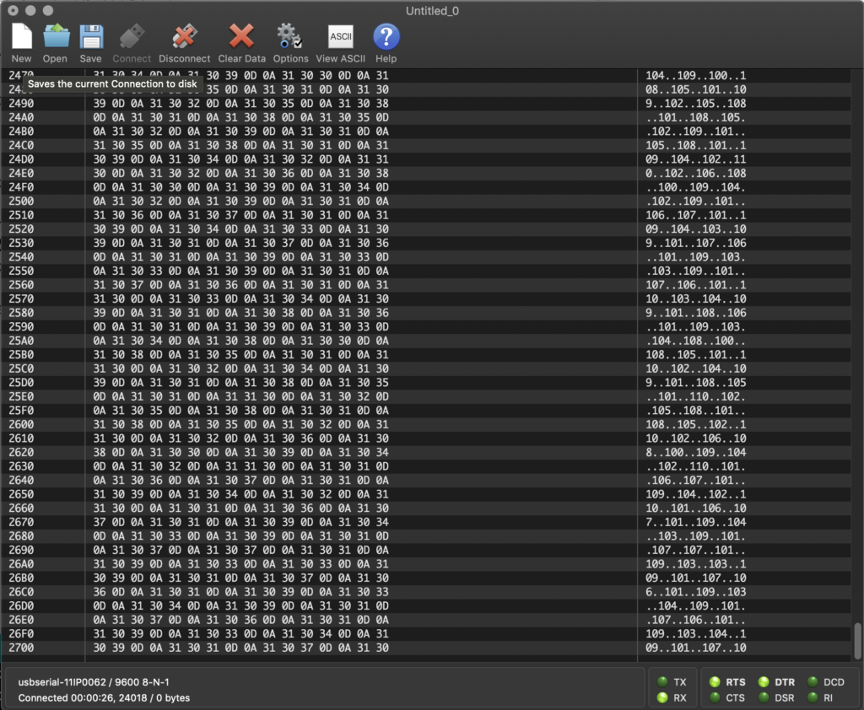
Task: Click the grayed-out Connect plug icon
Action: coord(131,38)
